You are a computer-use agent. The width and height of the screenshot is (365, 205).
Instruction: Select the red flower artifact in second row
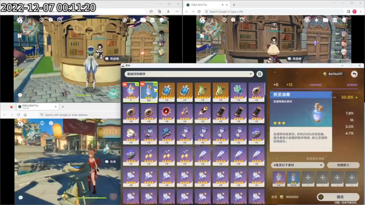(x=167, y=113)
